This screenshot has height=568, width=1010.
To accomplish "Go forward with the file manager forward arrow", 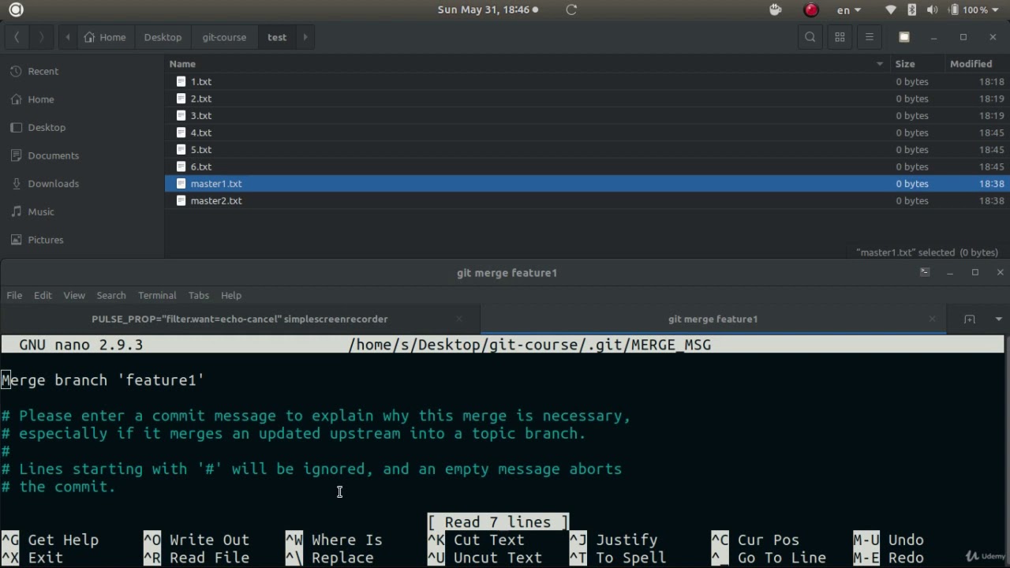I will click(x=41, y=37).
